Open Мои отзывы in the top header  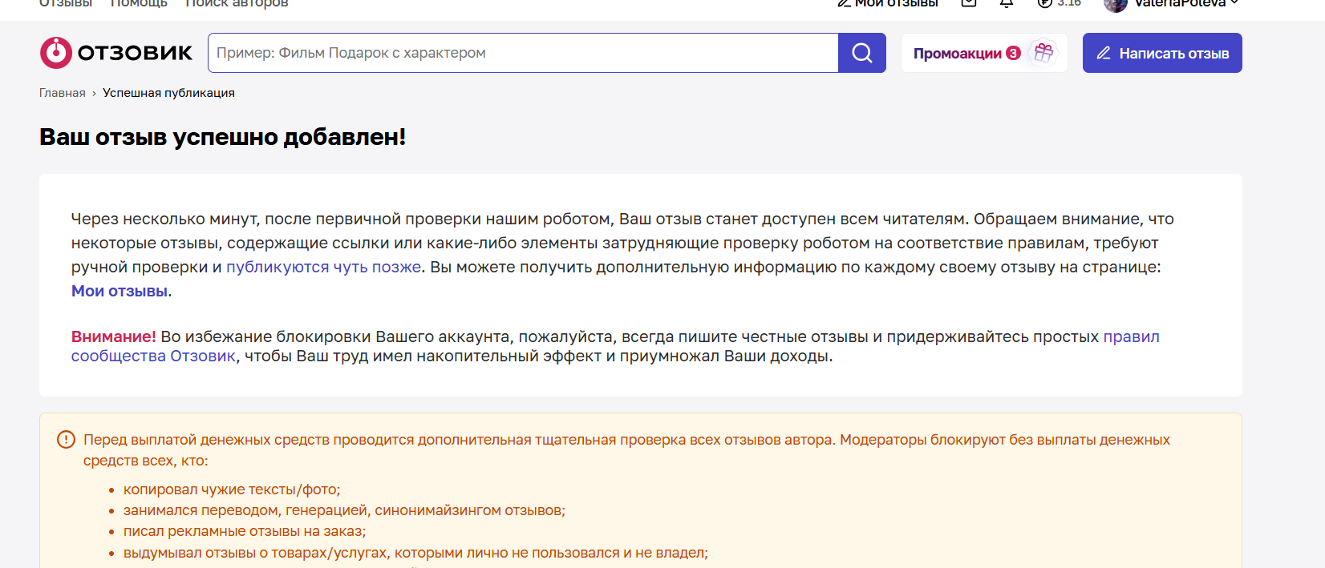coord(888,3)
